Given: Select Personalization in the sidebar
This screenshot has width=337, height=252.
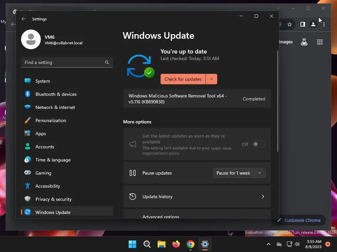Looking at the screenshot, I should pos(67,120).
